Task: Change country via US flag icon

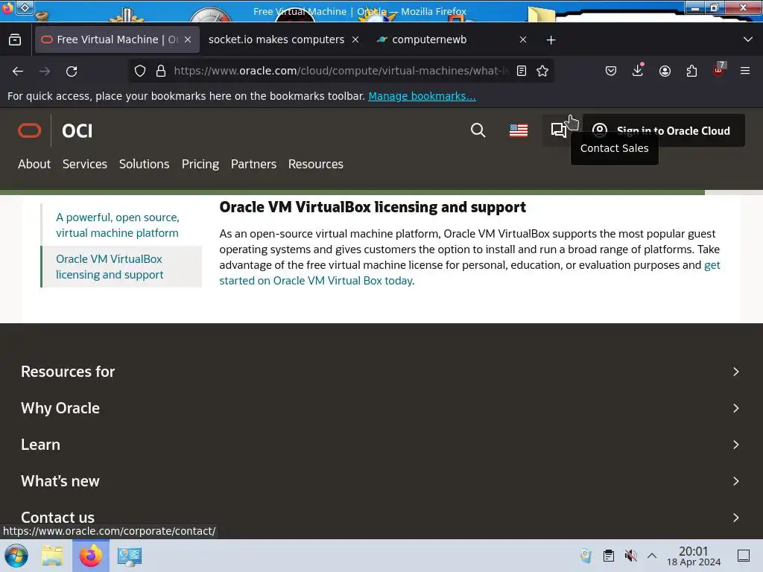Action: point(519,130)
